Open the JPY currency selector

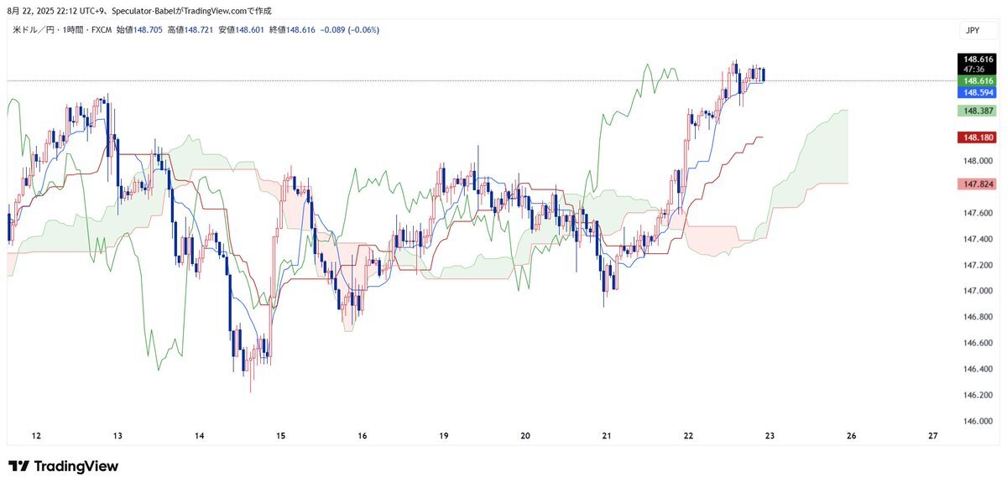coord(973,31)
